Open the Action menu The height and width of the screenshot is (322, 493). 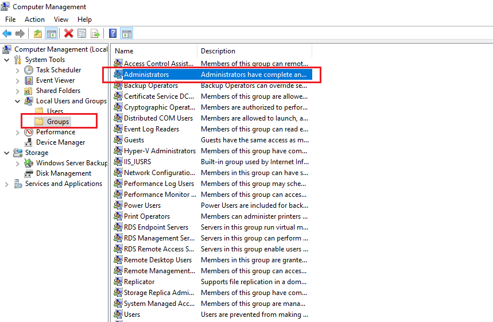(34, 20)
